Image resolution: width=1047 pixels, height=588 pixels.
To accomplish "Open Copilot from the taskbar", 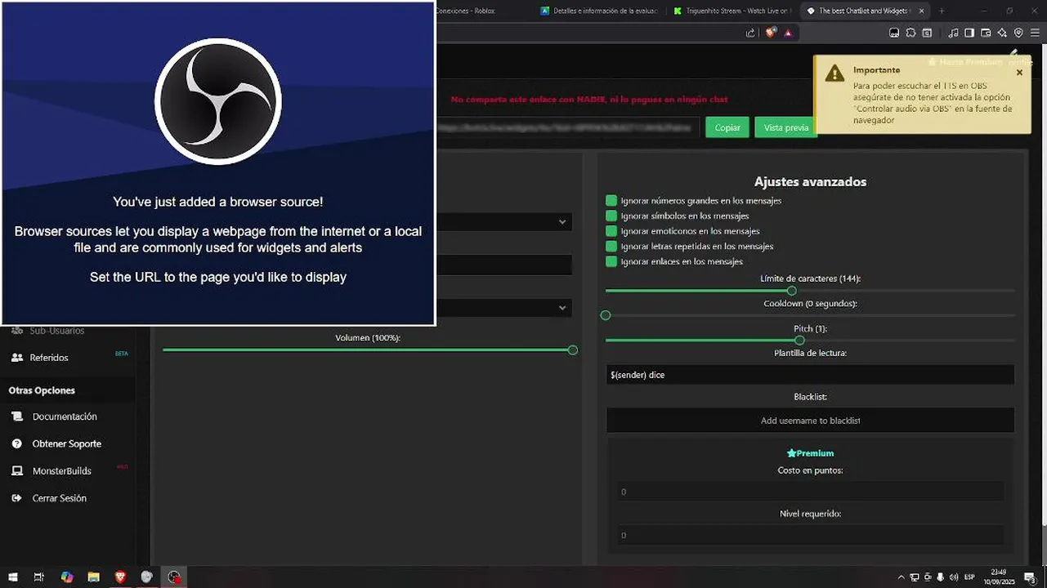I will click(x=67, y=577).
